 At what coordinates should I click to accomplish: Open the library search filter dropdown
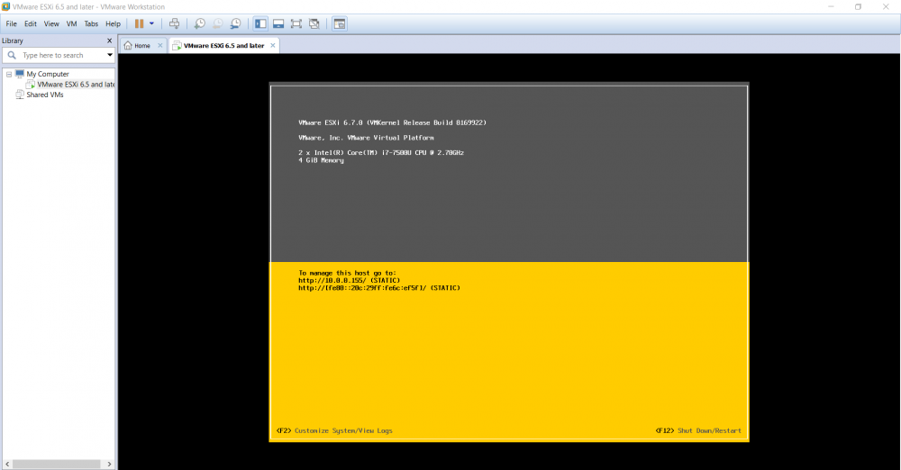[110, 55]
